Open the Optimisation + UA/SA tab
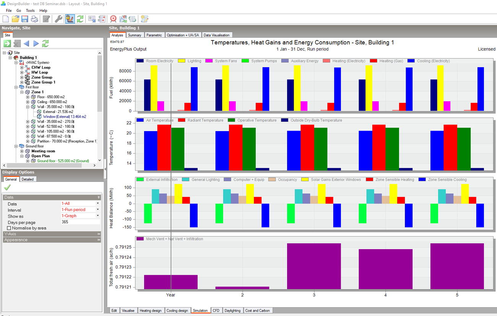 point(183,35)
